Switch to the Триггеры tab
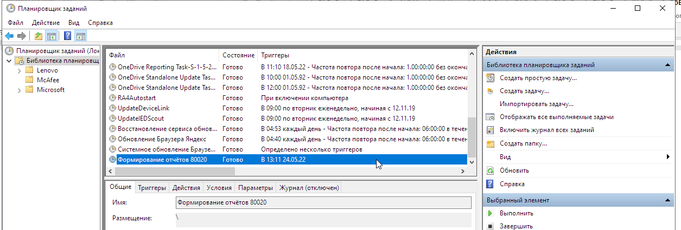 click(x=152, y=188)
